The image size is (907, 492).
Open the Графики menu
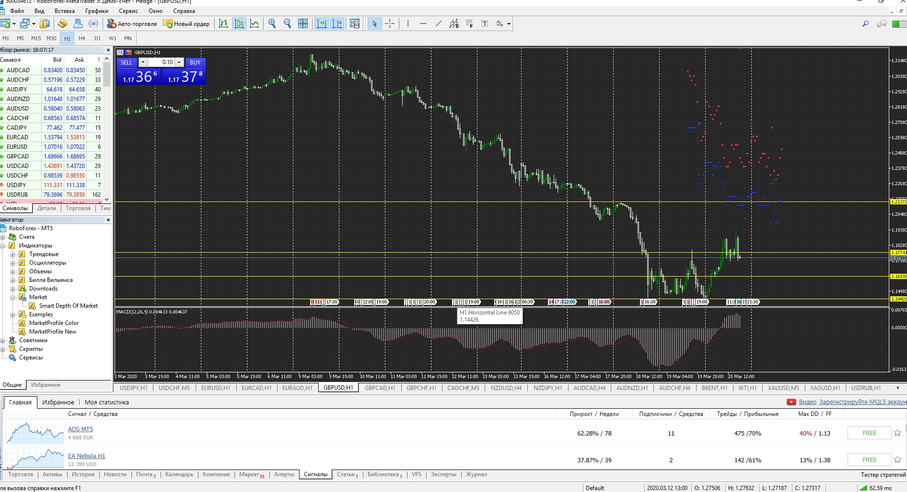[96, 11]
